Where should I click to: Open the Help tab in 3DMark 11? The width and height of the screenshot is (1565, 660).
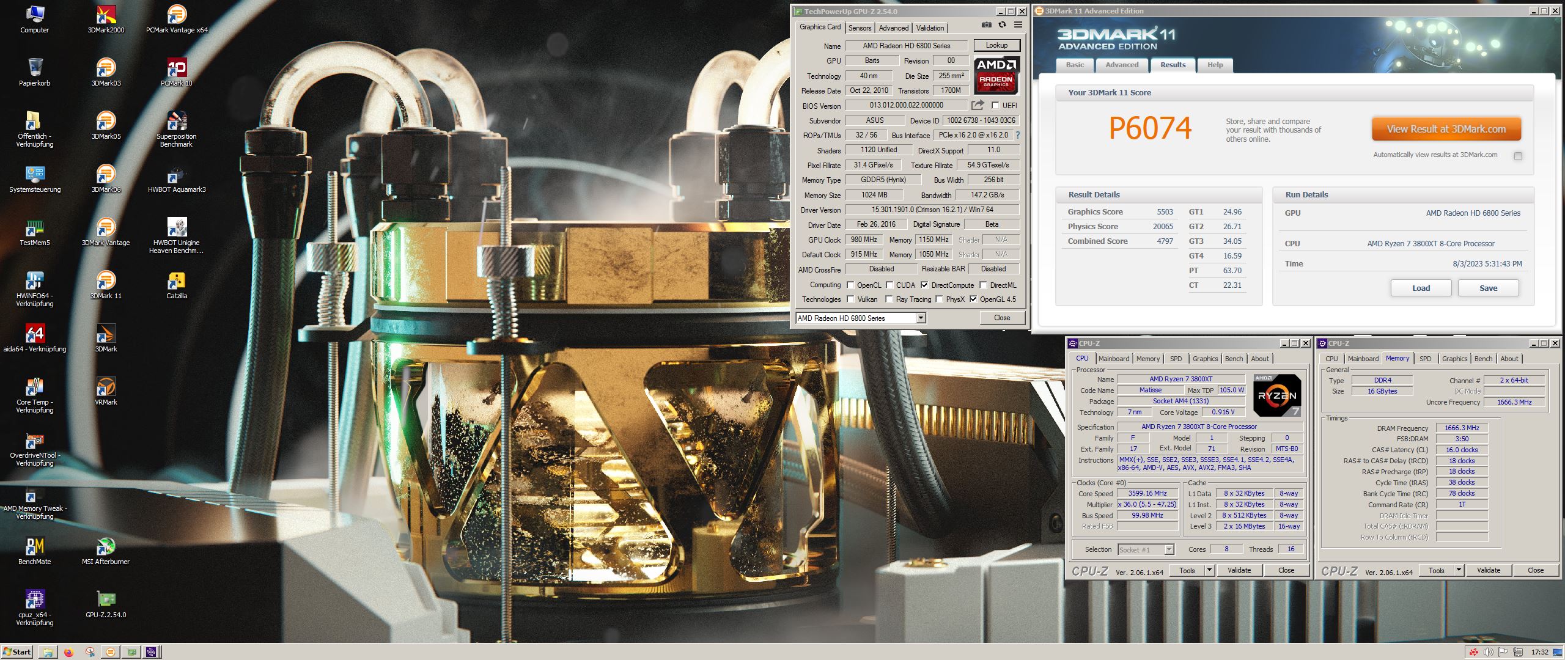pyautogui.click(x=1215, y=65)
